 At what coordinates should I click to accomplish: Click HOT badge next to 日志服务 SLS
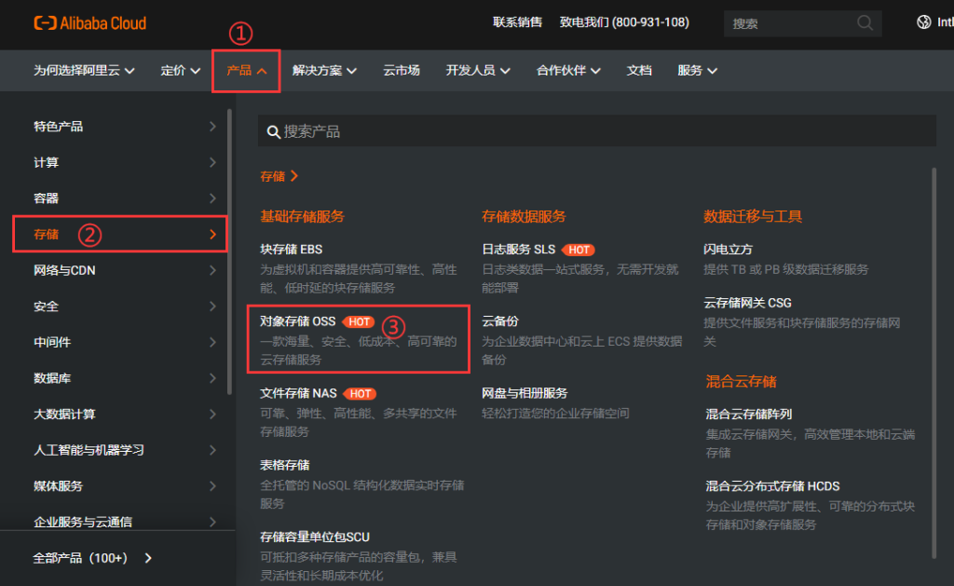coord(578,250)
